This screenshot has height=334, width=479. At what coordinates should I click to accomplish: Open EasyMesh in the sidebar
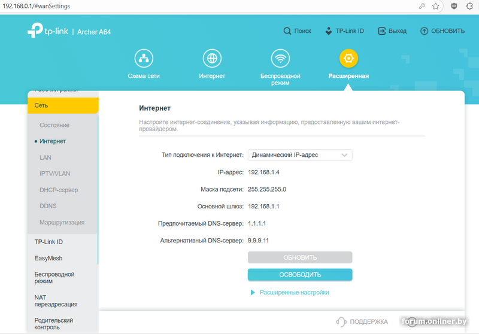pos(48,259)
